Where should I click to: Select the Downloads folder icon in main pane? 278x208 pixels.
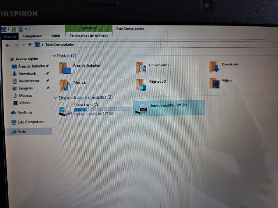pos(214,67)
